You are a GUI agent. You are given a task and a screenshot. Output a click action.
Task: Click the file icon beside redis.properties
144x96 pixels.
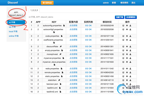coord(62,69)
